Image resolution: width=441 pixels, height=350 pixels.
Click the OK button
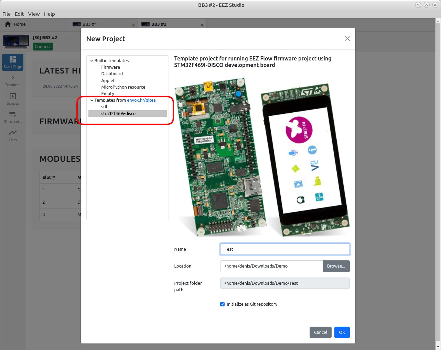[342, 332]
